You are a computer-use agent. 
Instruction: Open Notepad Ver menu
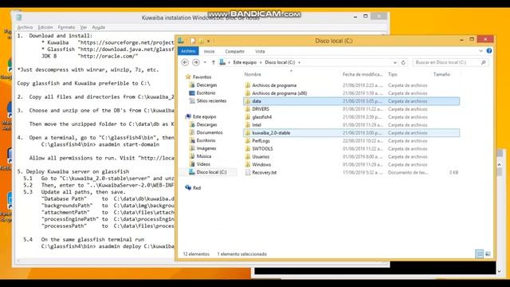84,27
